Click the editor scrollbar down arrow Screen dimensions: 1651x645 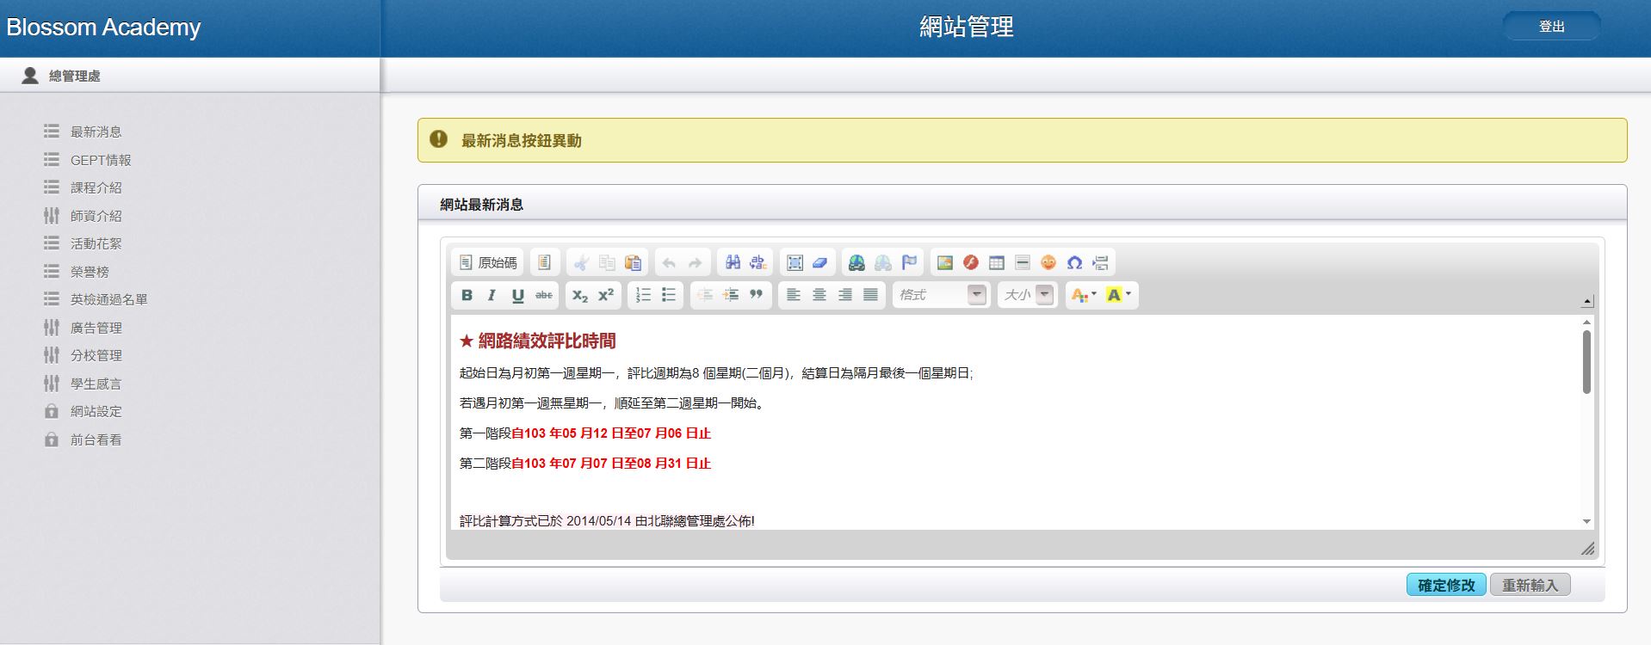pos(1586,522)
